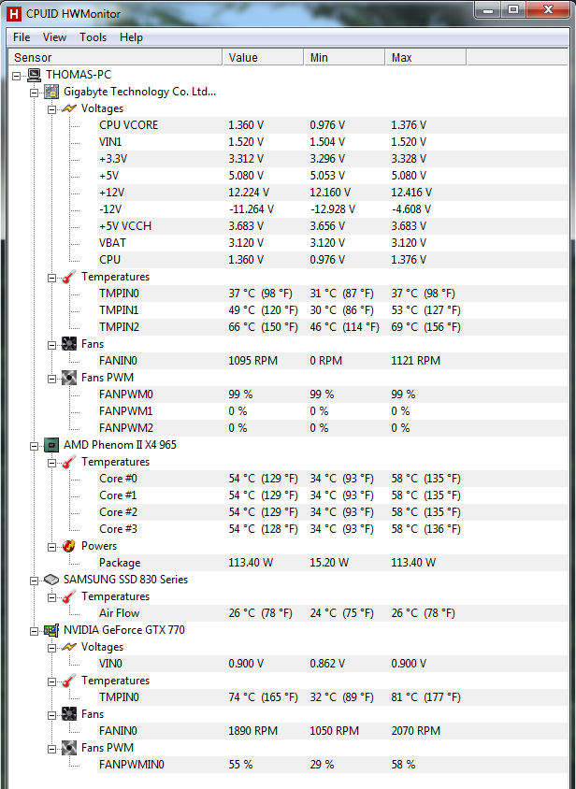Click the NVIDIA Fans fan icon
The width and height of the screenshot is (576, 789).
pos(69,714)
